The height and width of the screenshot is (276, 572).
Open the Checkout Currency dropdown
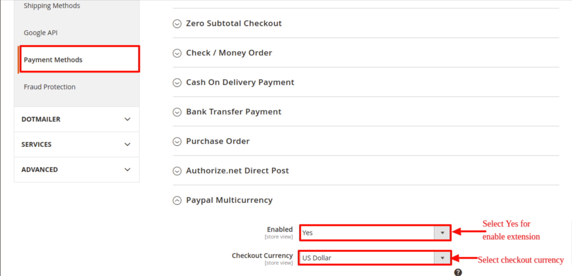click(x=375, y=258)
